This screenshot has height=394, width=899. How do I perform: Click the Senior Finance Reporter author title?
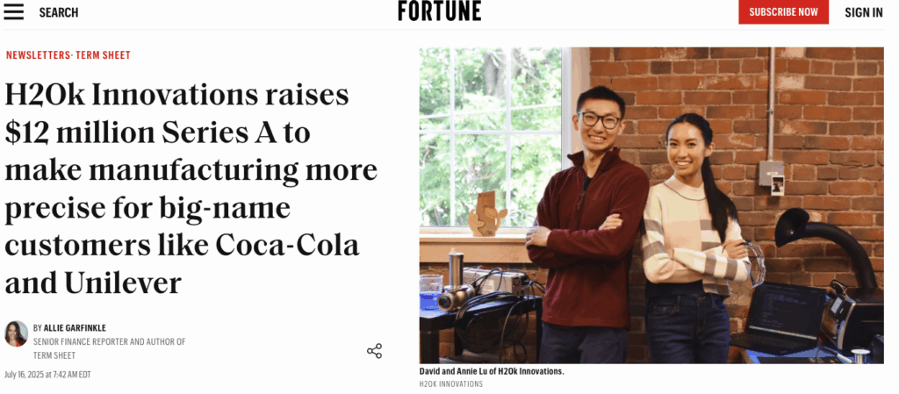(x=109, y=341)
